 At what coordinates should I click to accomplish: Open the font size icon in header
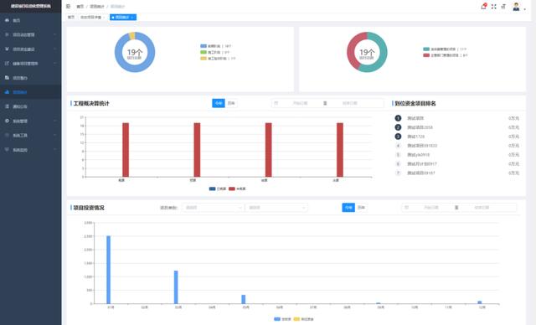coord(503,7)
